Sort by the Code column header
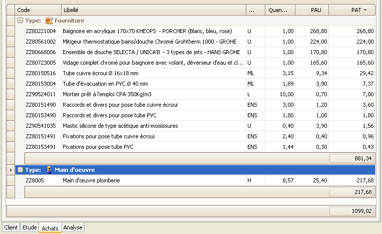Screen dimensions: 382x234 (x=38, y=10)
